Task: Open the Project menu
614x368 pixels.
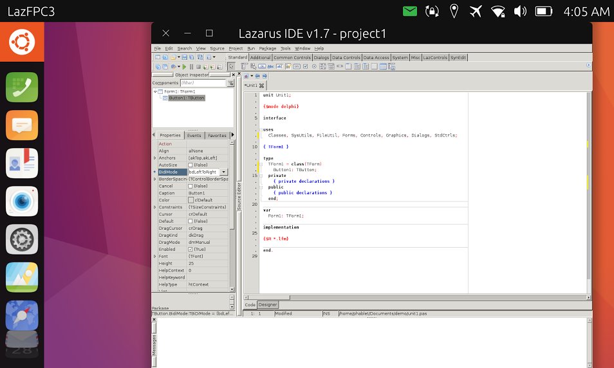Action: click(x=236, y=48)
